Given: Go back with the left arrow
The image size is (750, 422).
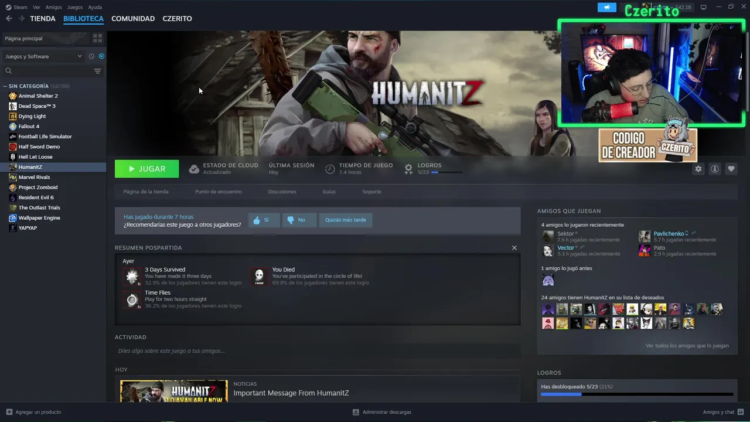Looking at the screenshot, I should (x=9, y=19).
